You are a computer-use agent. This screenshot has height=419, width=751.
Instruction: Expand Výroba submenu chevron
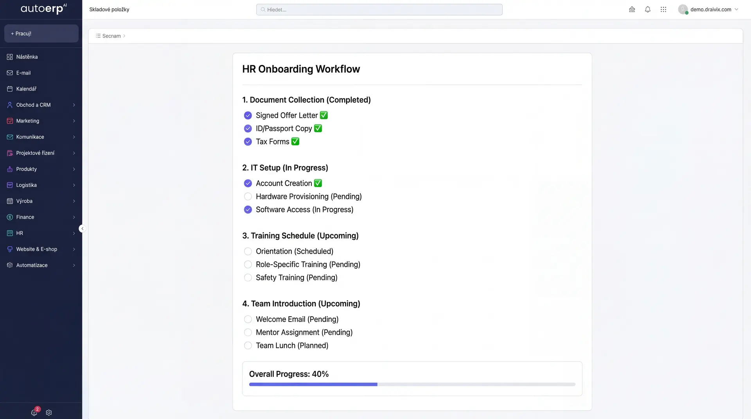(74, 201)
